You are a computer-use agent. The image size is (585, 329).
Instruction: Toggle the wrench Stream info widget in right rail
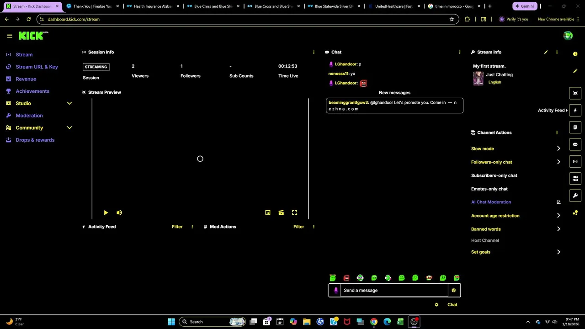pyautogui.click(x=575, y=196)
